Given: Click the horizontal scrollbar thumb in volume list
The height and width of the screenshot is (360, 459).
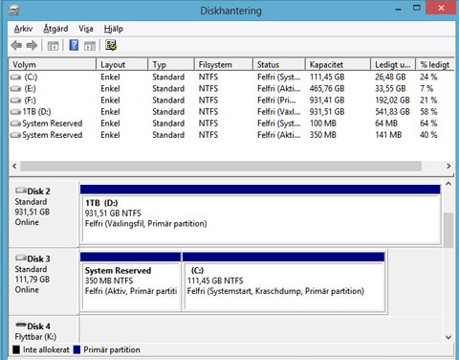Looking at the screenshot, I should (221, 166).
